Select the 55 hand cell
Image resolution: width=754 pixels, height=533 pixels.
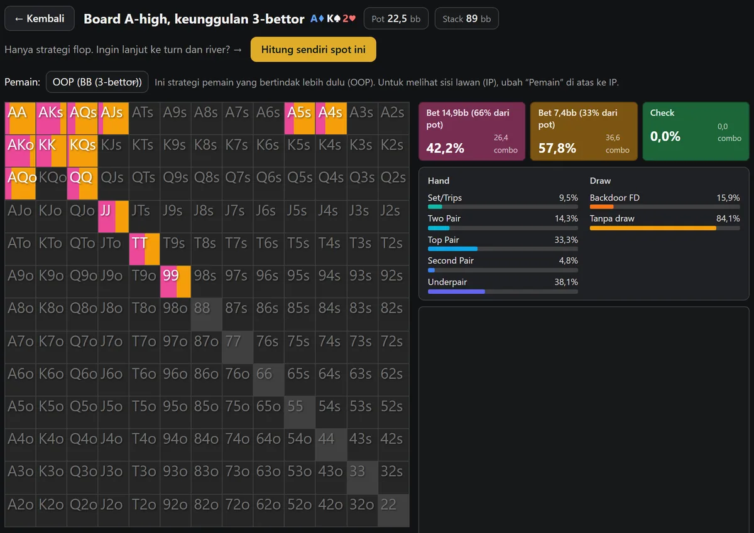pos(300,412)
